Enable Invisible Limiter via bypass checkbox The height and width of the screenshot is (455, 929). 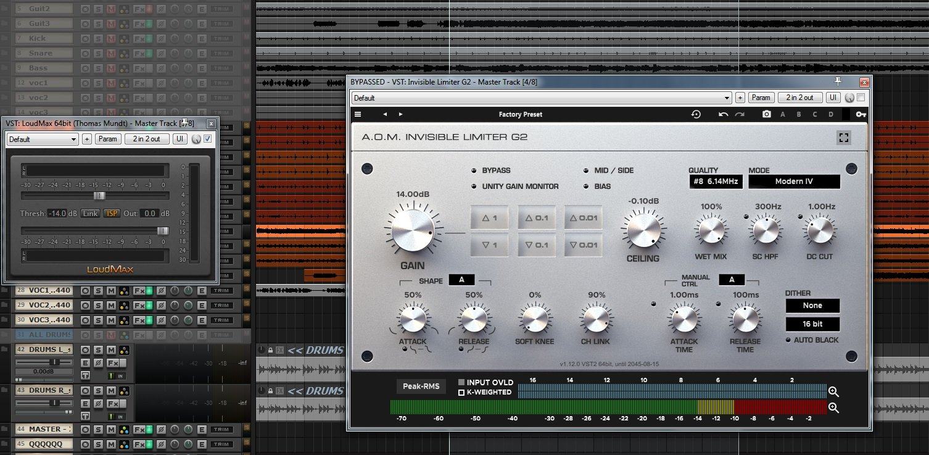tap(861, 98)
